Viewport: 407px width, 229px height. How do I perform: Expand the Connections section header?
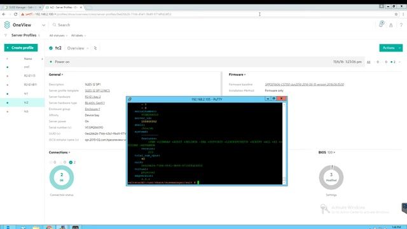coord(59,153)
